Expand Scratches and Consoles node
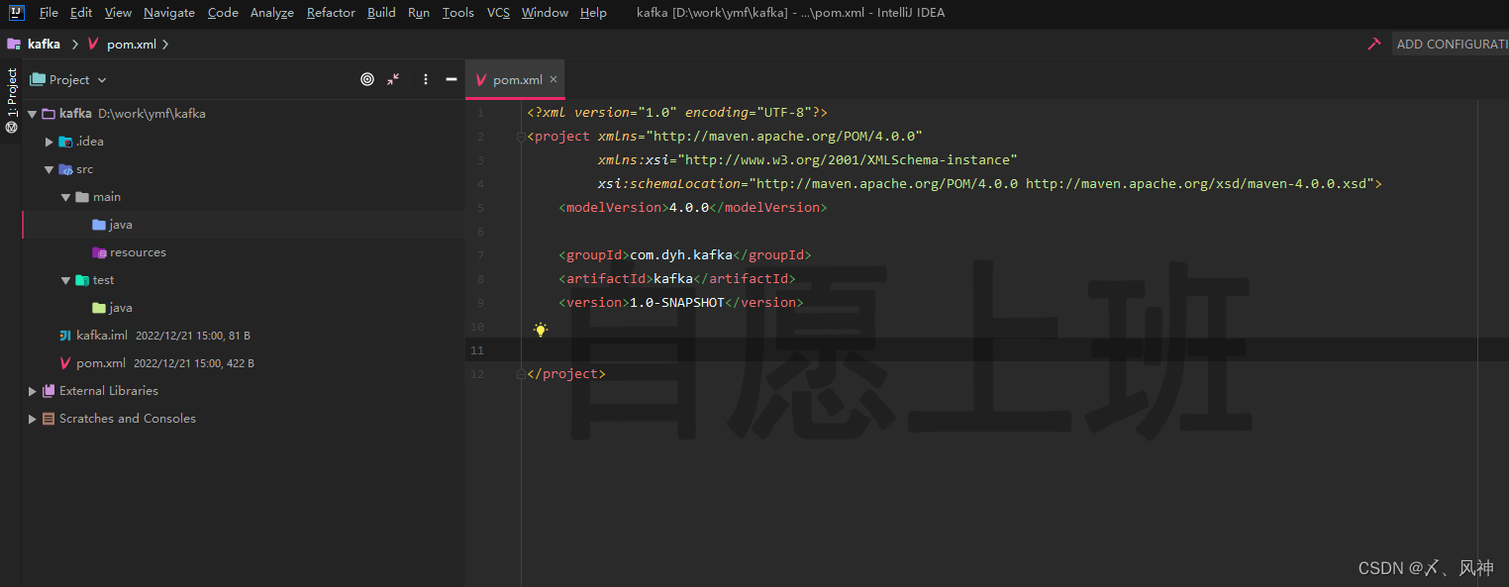1509x587 pixels. pyautogui.click(x=33, y=419)
